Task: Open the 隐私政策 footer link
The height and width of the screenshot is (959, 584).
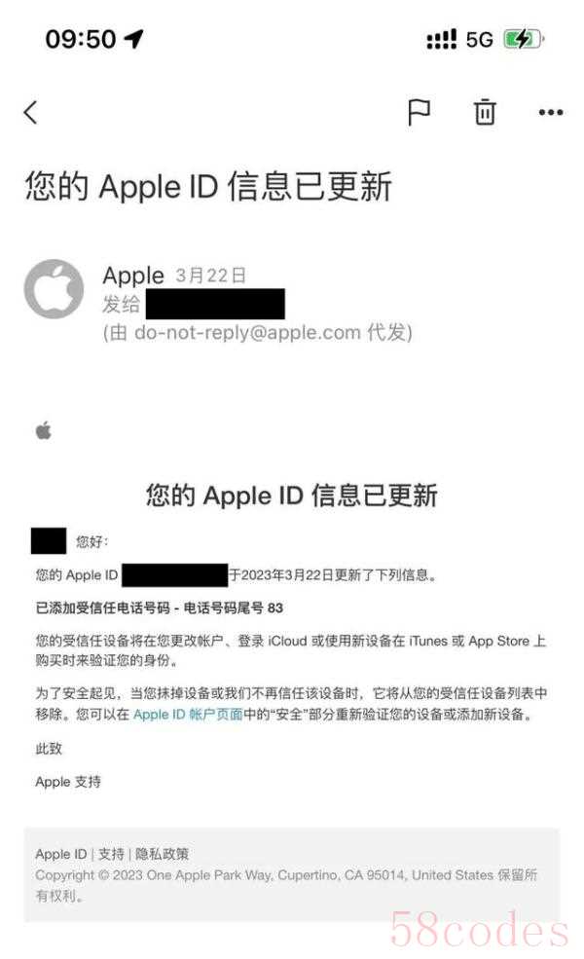Action: point(162,854)
